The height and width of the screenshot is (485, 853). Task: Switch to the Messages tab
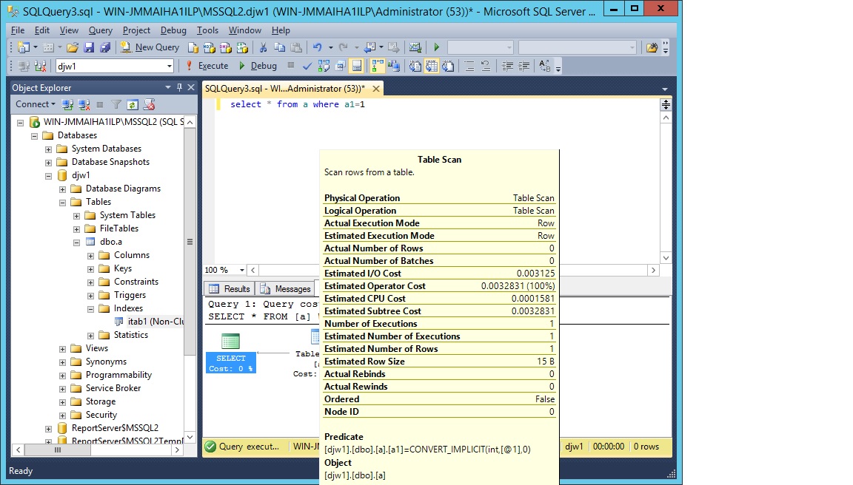[x=285, y=288]
